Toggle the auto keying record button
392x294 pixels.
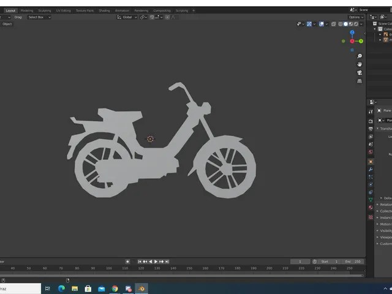pyautogui.click(x=127, y=262)
